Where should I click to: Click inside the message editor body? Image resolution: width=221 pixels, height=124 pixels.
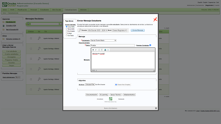coord(123,61)
